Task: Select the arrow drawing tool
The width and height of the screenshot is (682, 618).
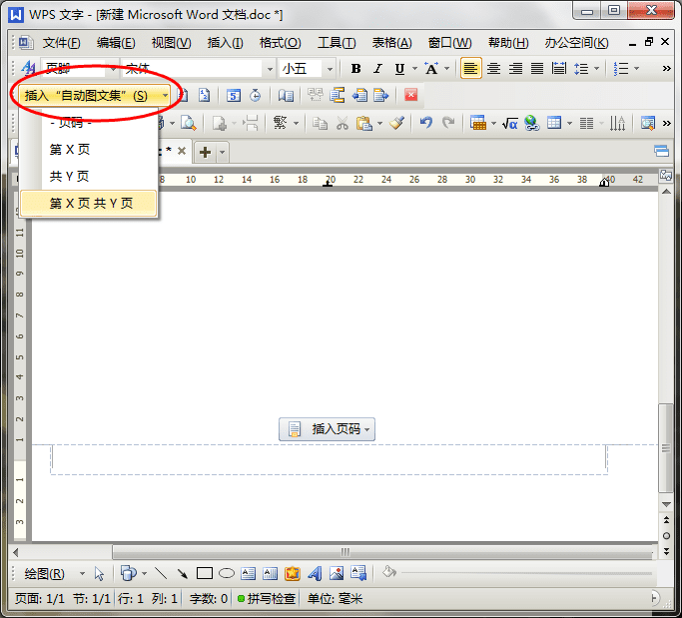Action: click(183, 574)
